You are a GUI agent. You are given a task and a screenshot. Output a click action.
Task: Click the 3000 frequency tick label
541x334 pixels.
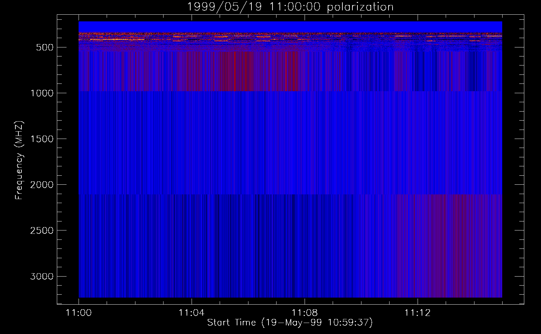tap(42, 276)
